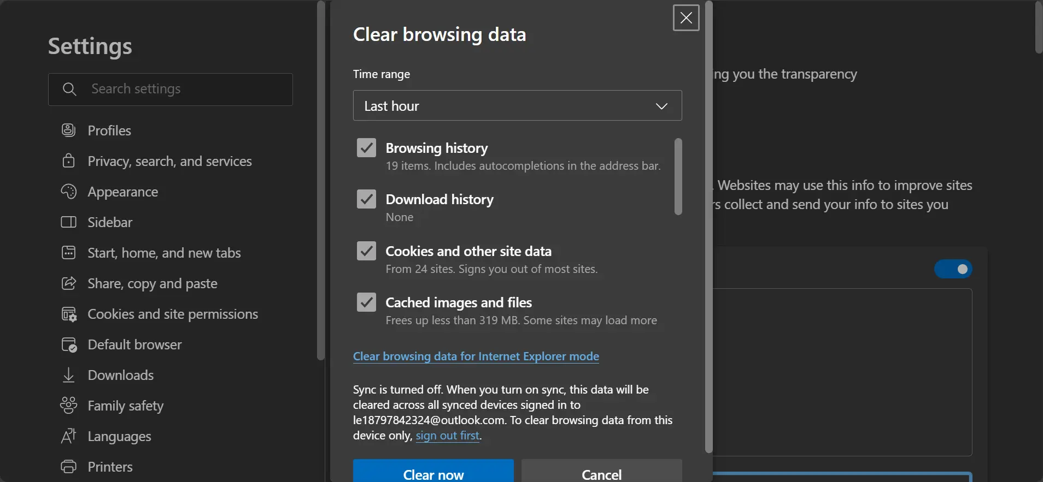Click the Time range label

point(381,74)
